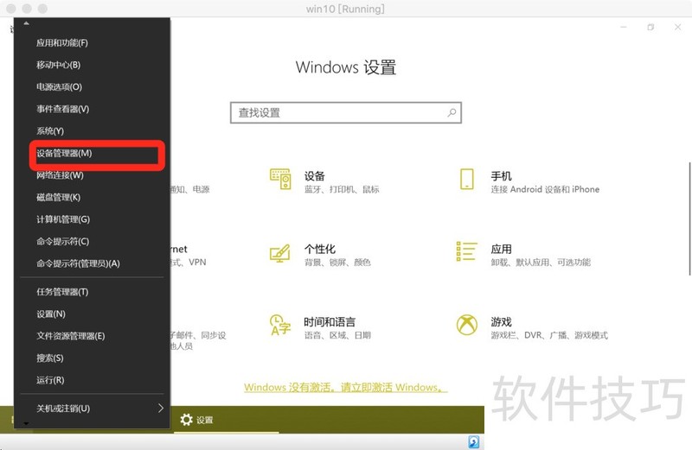Click the 时间和语言 icon
The image size is (692, 450).
click(x=280, y=325)
